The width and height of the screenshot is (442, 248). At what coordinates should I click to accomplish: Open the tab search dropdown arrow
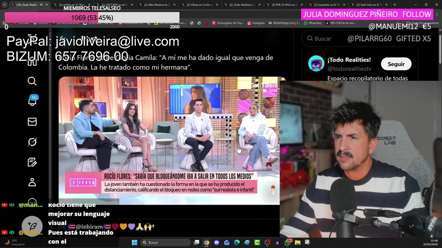coord(4,5)
